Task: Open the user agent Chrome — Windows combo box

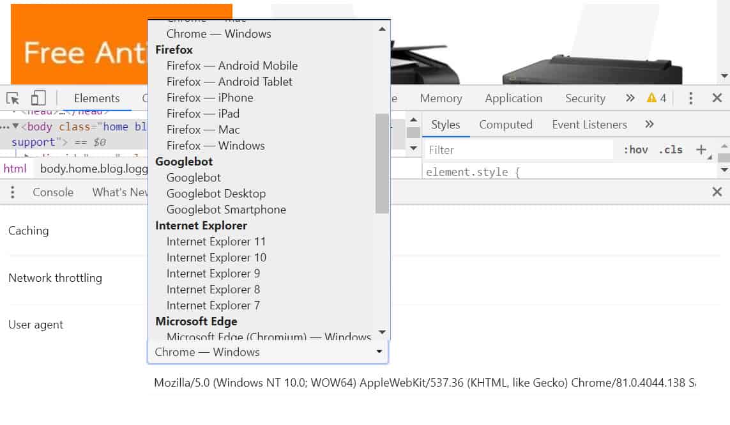Action: pyautogui.click(x=268, y=352)
